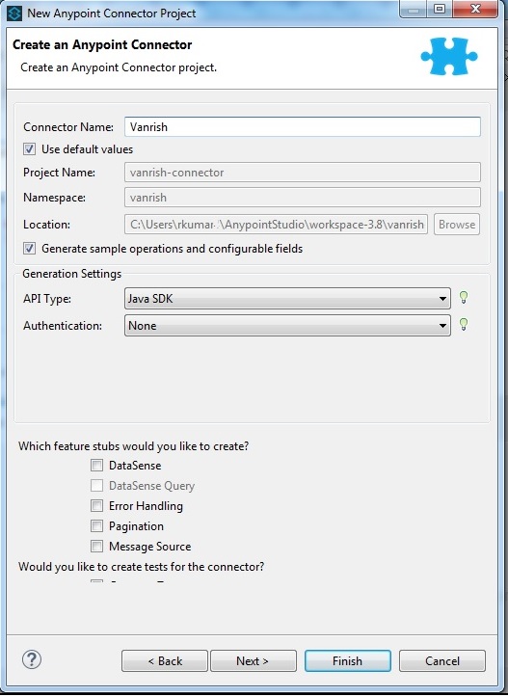Toggle Generate sample operations and configurable fields
The height and width of the screenshot is (697, 508).
tap(29, 248)
